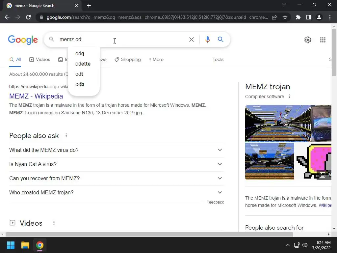
Task: Toggle the Chrome side panel icon
Action: [309, 17]
